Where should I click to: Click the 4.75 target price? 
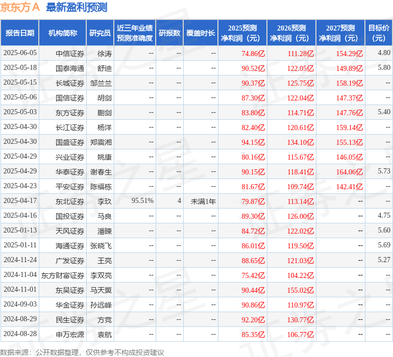pos(384,215)
